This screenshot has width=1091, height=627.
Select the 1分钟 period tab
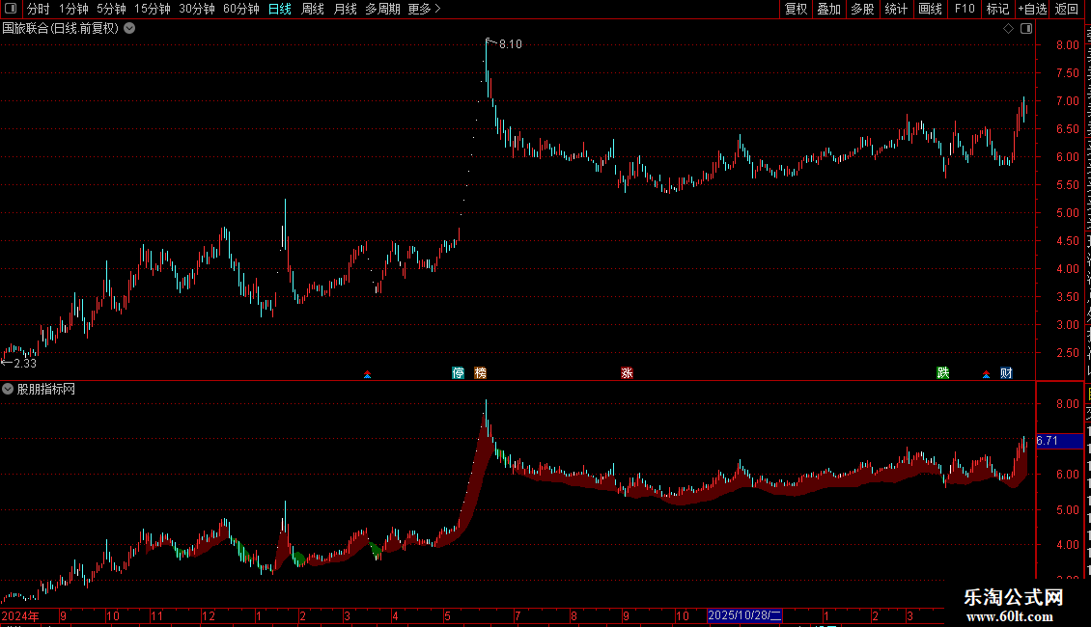[73, 9]
